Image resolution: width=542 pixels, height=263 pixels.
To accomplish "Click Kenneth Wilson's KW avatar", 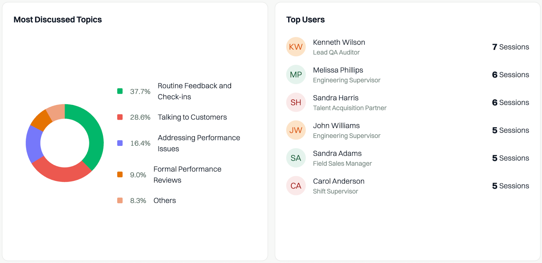I will pos(296,47).
